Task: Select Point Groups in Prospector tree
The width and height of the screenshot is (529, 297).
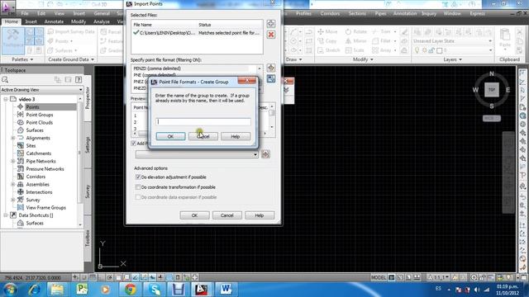Action: 40,115
